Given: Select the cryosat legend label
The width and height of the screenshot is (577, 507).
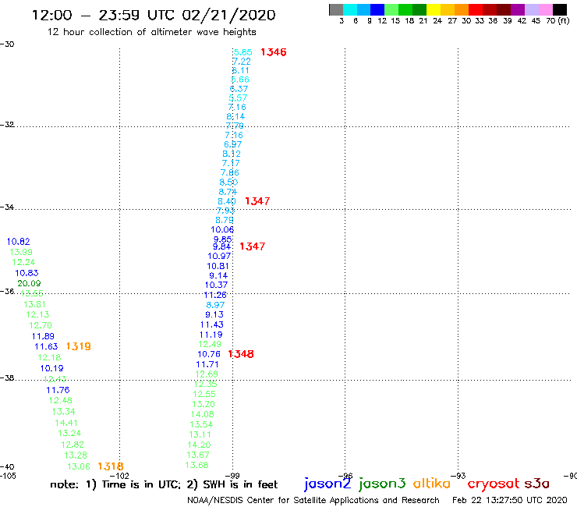Looking at the screenshot, I should (x=494, y=484).
